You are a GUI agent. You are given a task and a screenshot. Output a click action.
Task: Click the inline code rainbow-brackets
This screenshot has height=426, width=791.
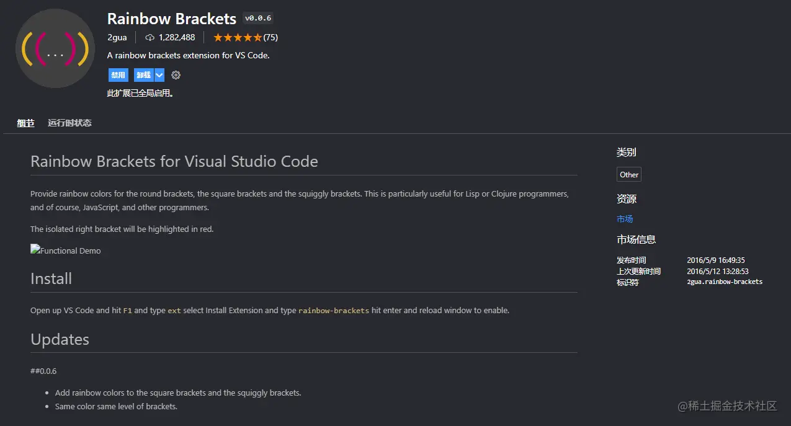tap(334, 311)
